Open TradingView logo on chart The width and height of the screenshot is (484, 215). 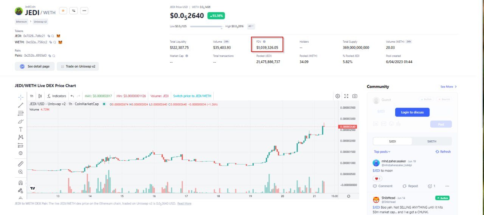click(33, 188)
